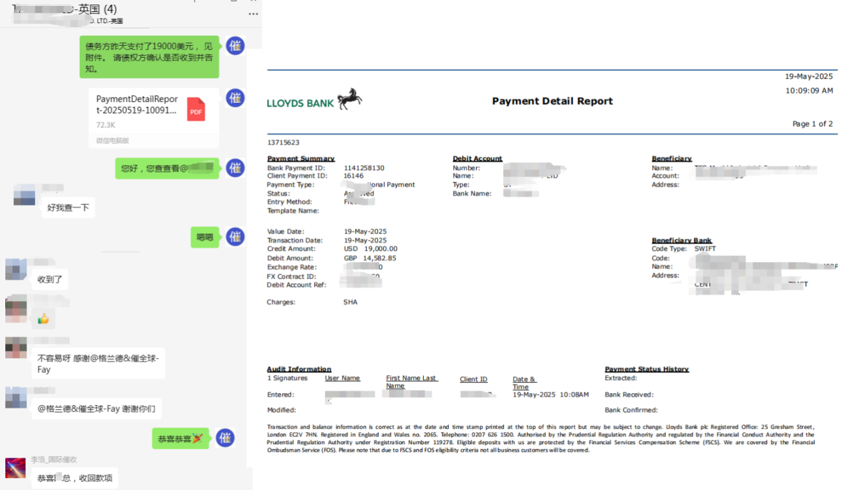Viewport: 842px width, 490px height.
Task: Click the Payment Status History heading
Action: pos(647,369)
